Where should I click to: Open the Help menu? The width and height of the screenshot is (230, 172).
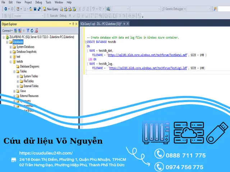tap(69, 3)
